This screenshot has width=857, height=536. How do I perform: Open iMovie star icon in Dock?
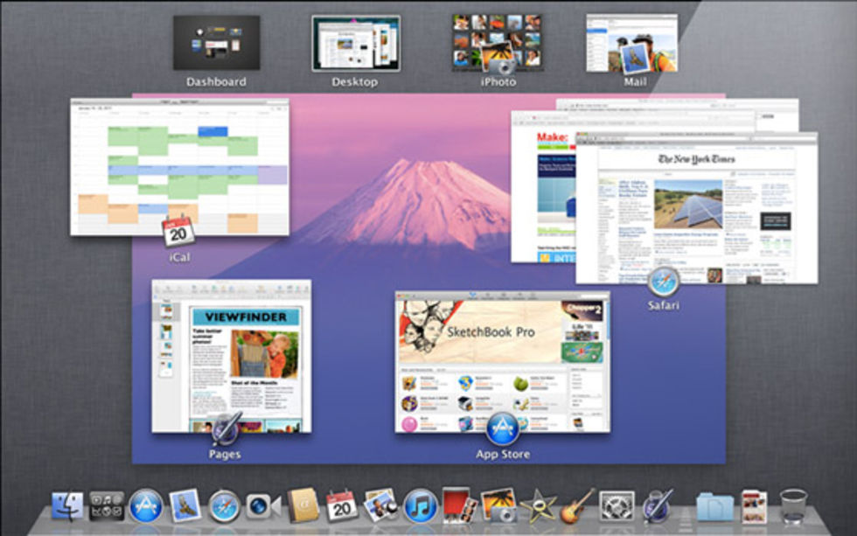coord(537,506)
